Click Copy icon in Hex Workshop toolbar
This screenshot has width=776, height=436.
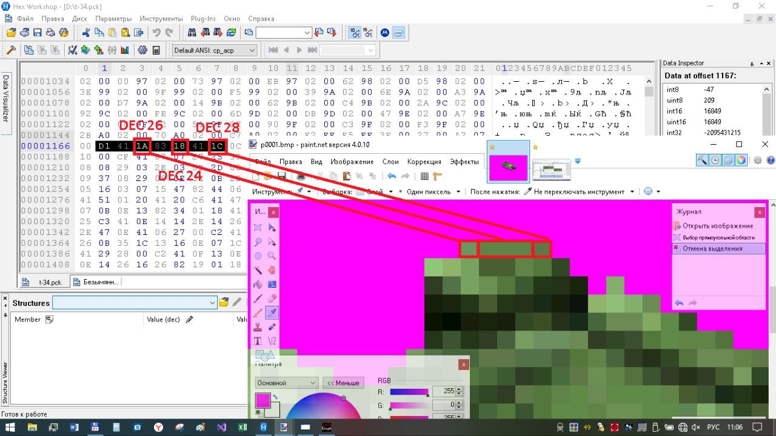[99, 33]
